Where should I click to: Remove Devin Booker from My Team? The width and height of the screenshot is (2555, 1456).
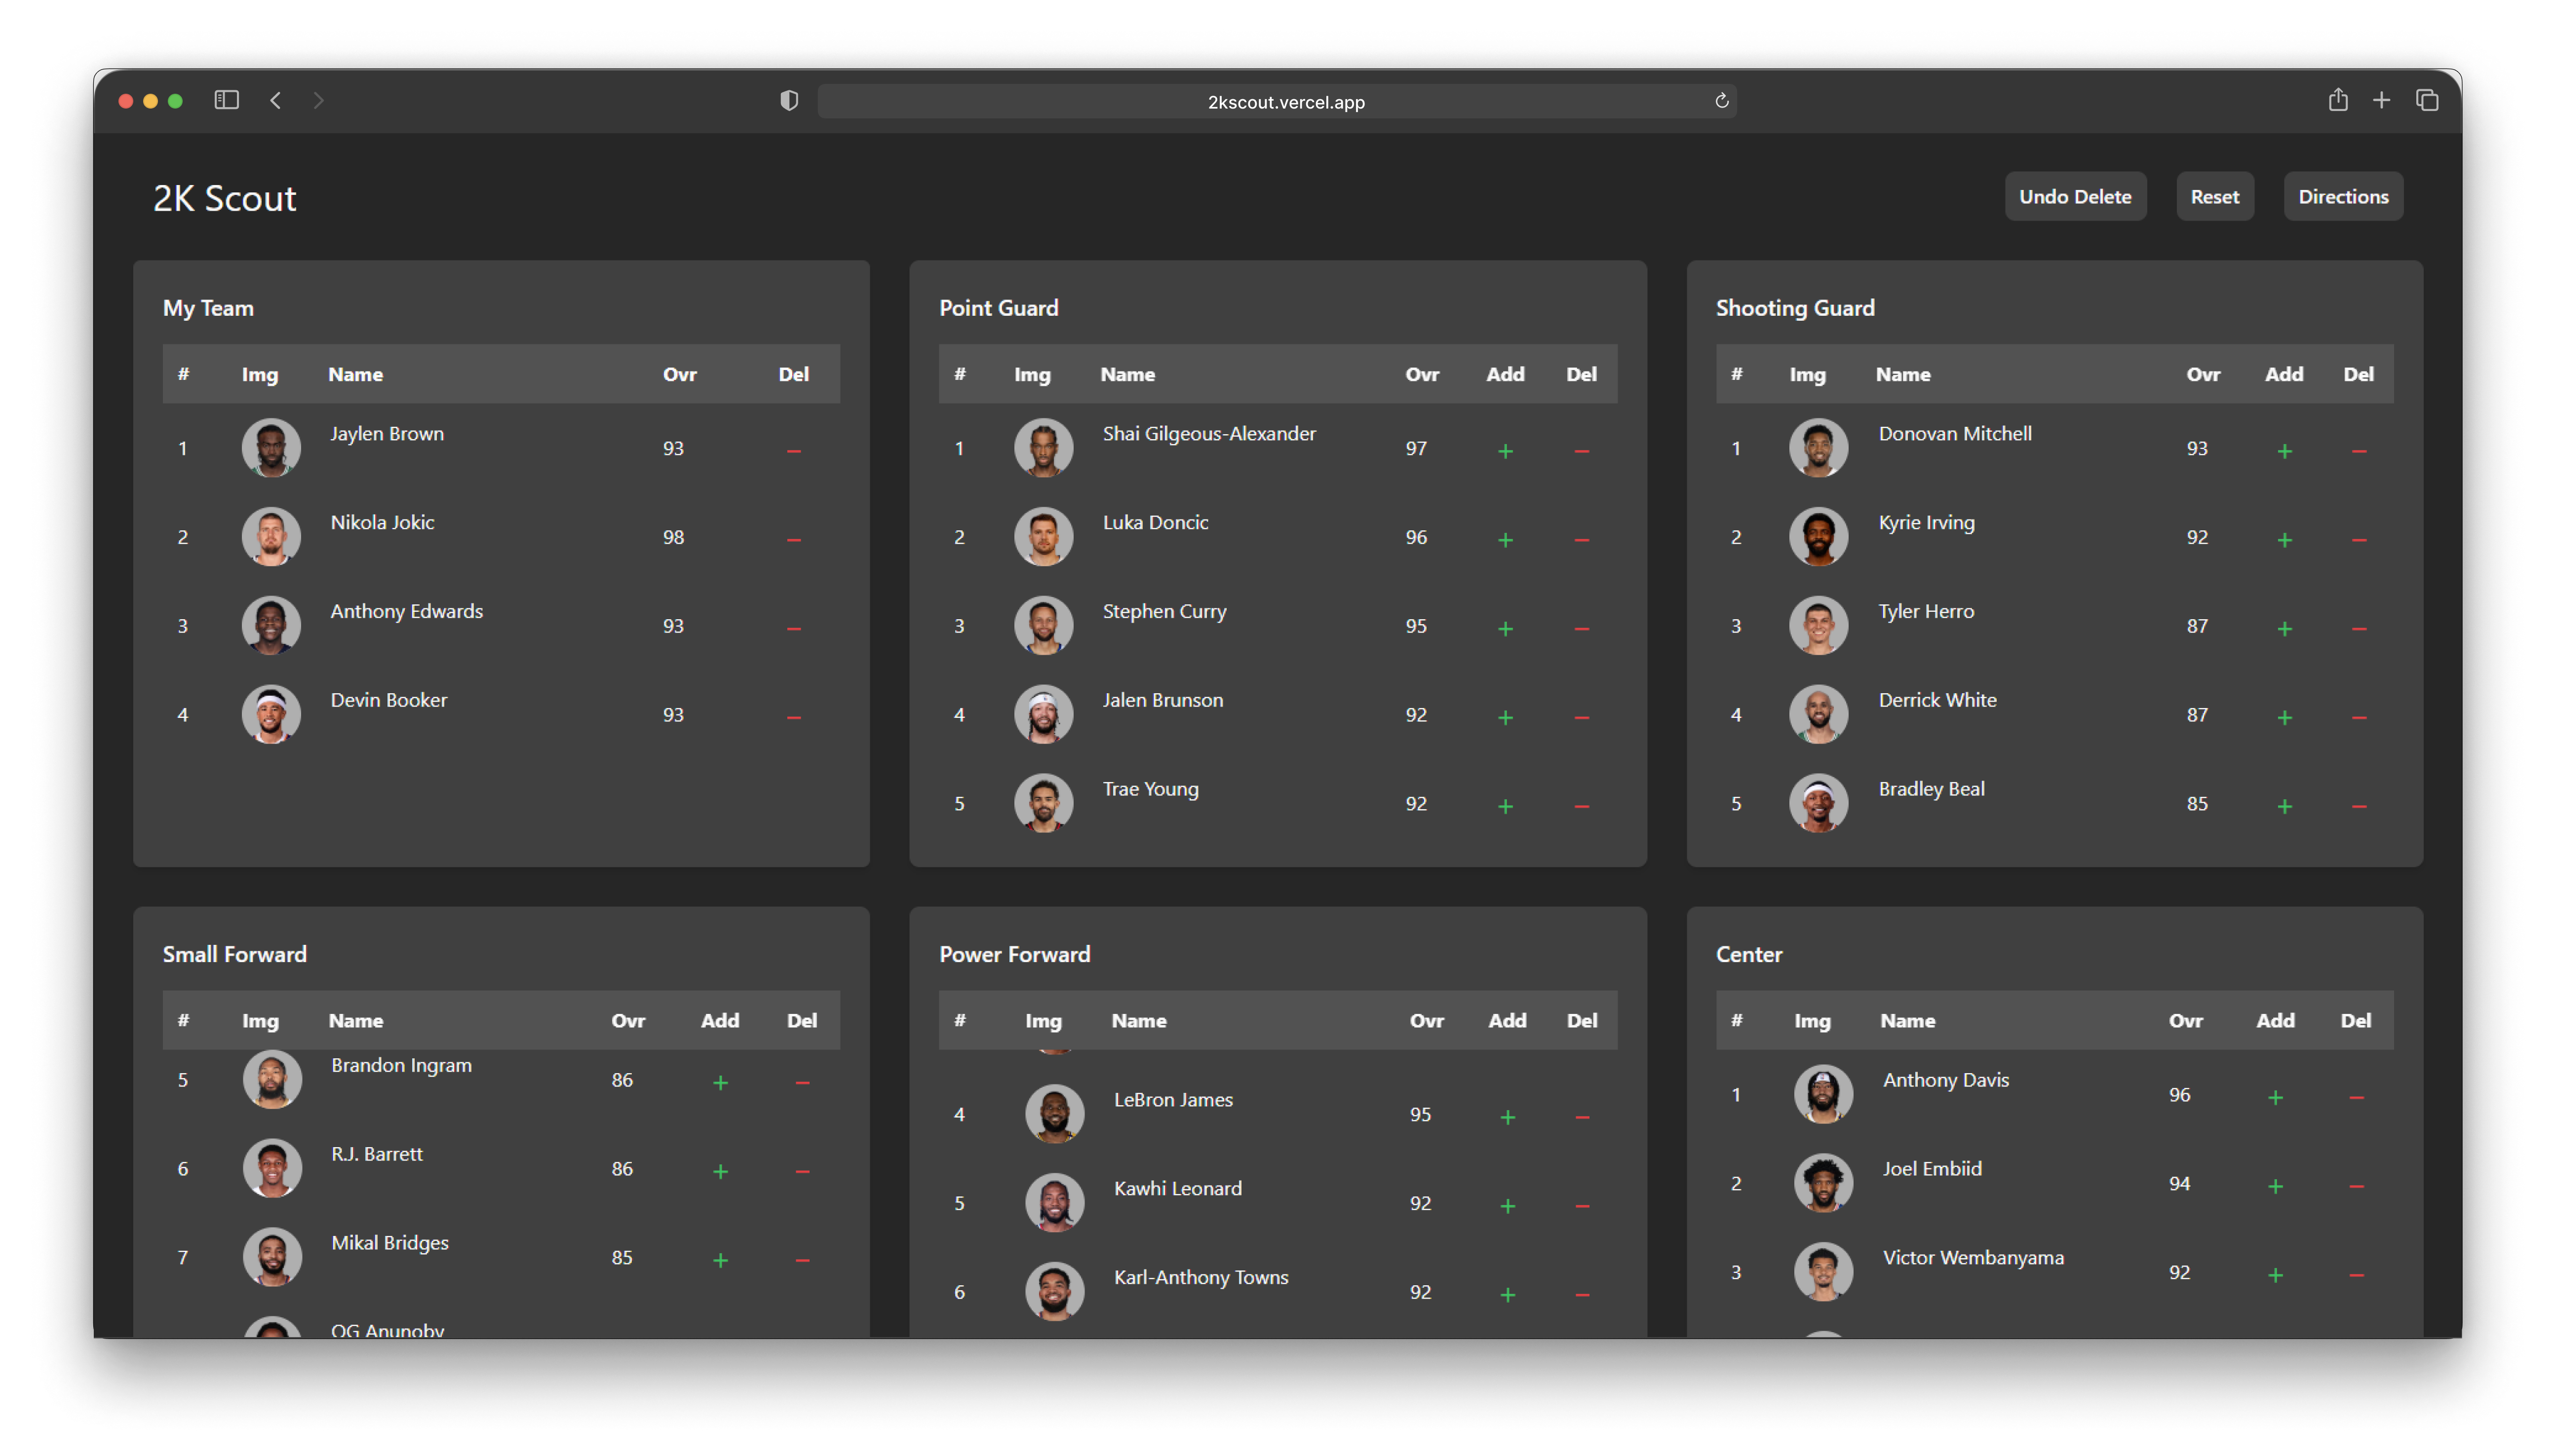pyautogui.click(x=793, y=718)
